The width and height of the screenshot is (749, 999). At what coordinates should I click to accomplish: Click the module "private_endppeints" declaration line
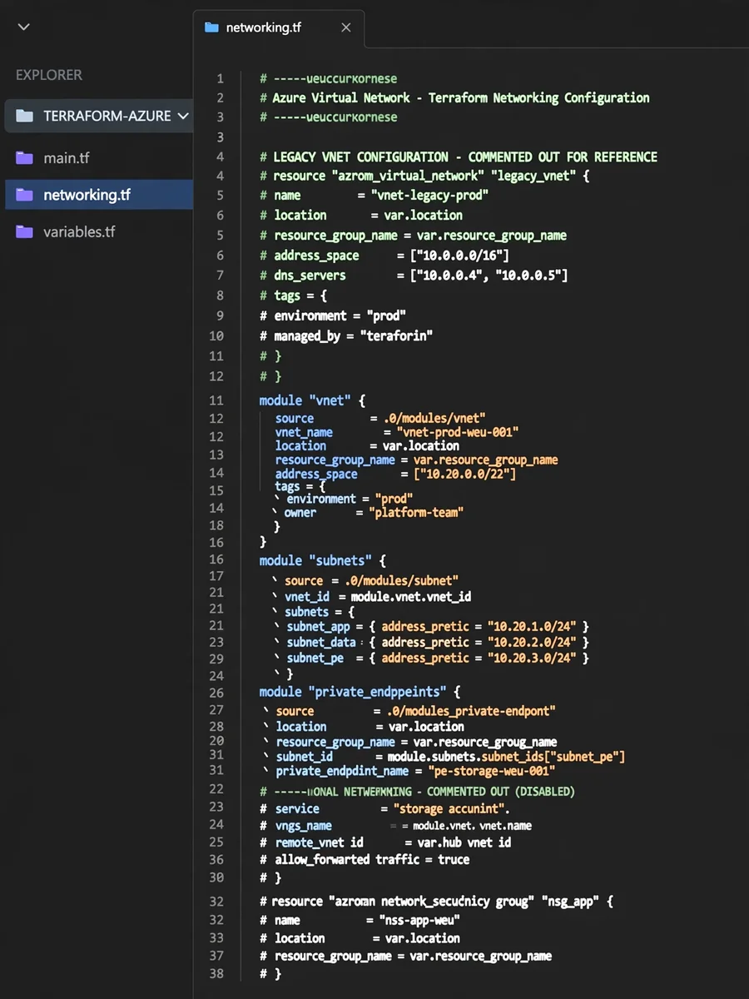[360, 692]
